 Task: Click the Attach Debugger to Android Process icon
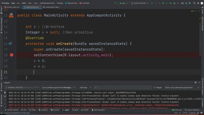(174, 3)
